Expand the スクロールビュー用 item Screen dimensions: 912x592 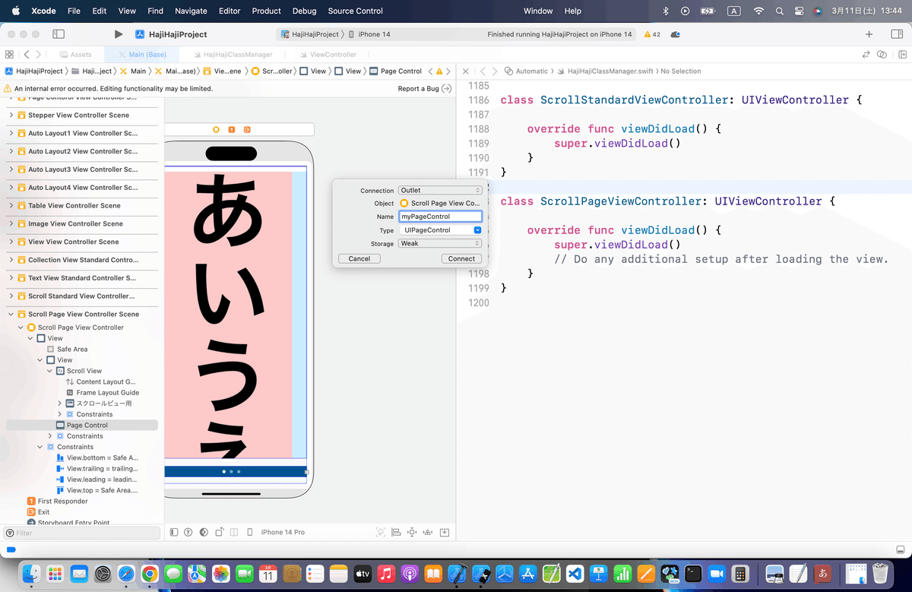coord(60,403)
